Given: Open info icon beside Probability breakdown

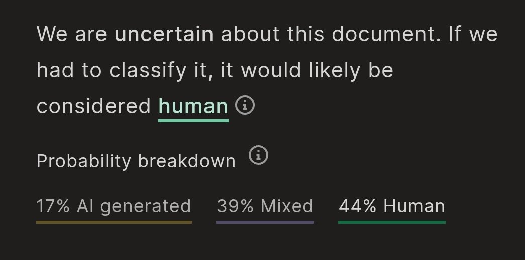Looking at the screenshot, I should click(x=259, y=155).
